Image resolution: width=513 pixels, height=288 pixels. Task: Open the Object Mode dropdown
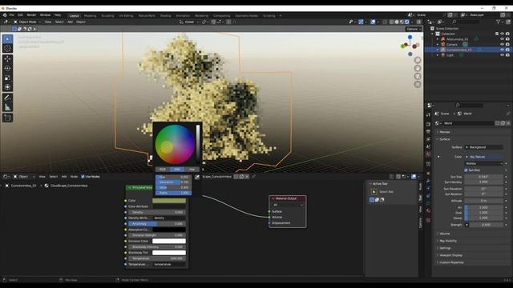[27, 22]
